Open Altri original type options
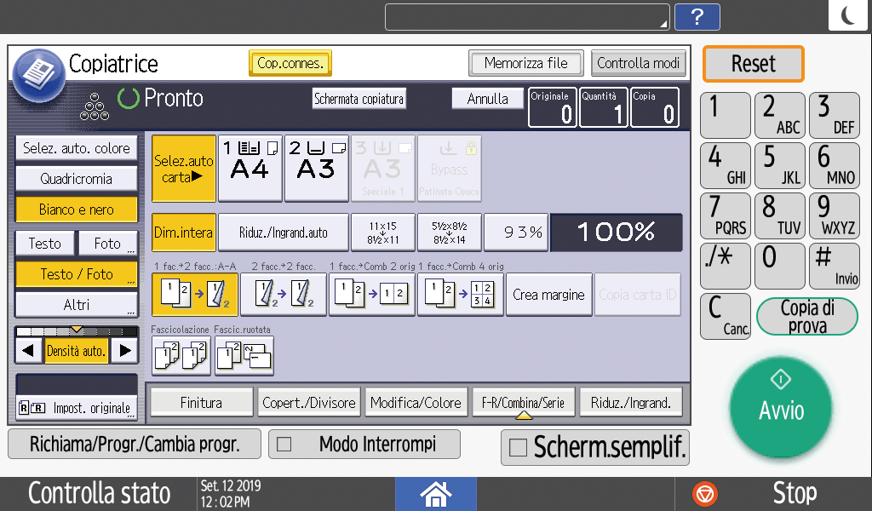Screen dimensions: 872x511 pyautogui.click(x=76, y=305)
